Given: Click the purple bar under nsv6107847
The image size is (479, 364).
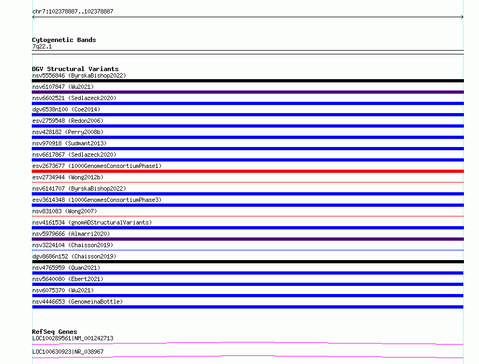Looking at the screenshot, I should pyautogui.click(x=248, y=92).
